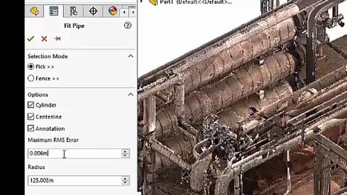
Task: Increase Maximum RMS Error with up arrow
Action: pyautogui.click(x=125, y=151)
